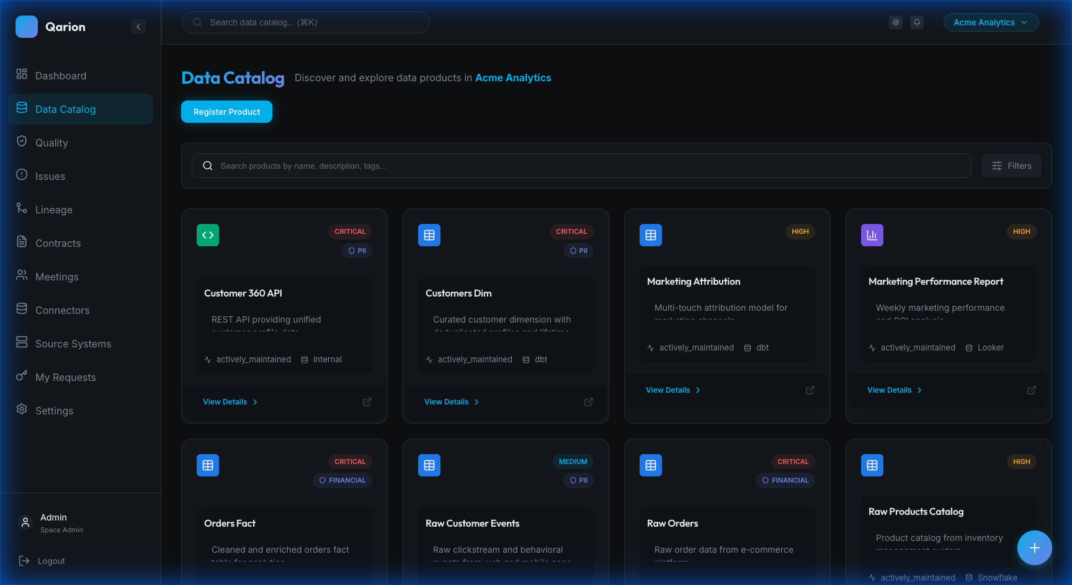Open Source Systems from its sidebar icon

(x=22, y=343)
